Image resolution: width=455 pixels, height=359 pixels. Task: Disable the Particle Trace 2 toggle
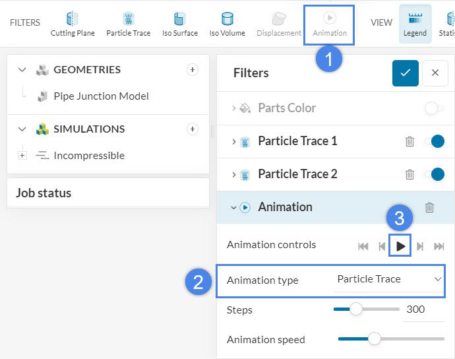point(433,174)
